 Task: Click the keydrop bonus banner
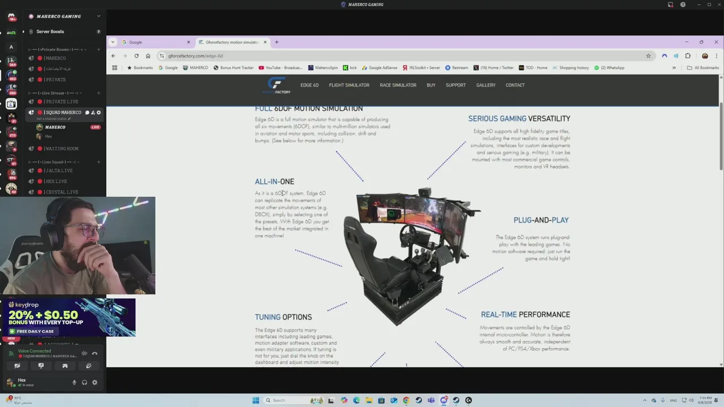click(x=68, y=318)
